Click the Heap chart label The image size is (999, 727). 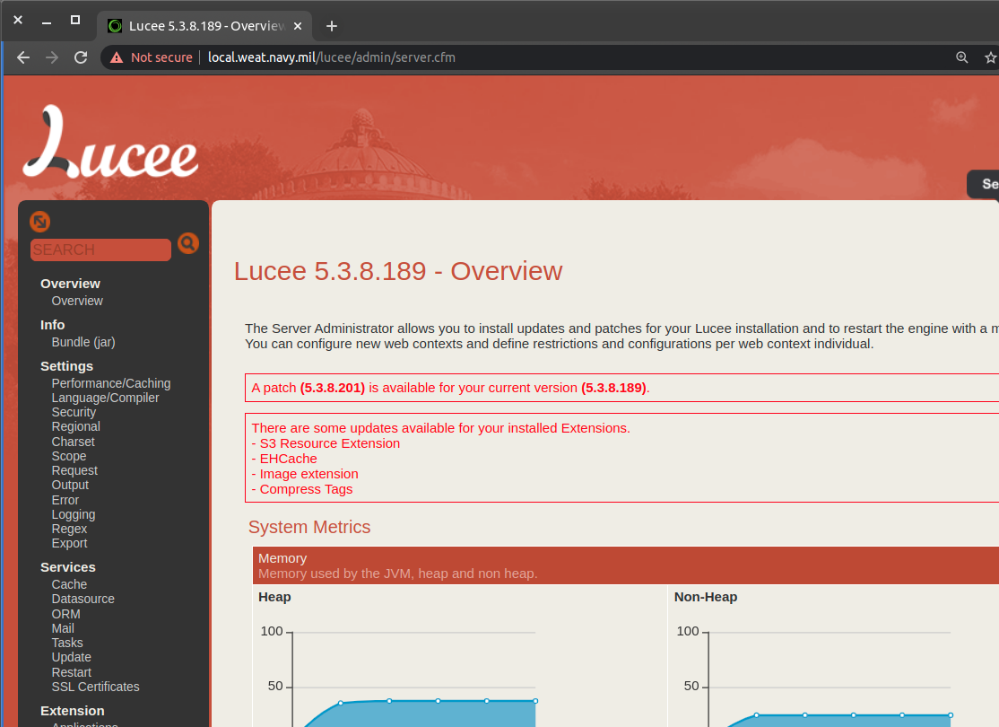click(x=274, y=598)
